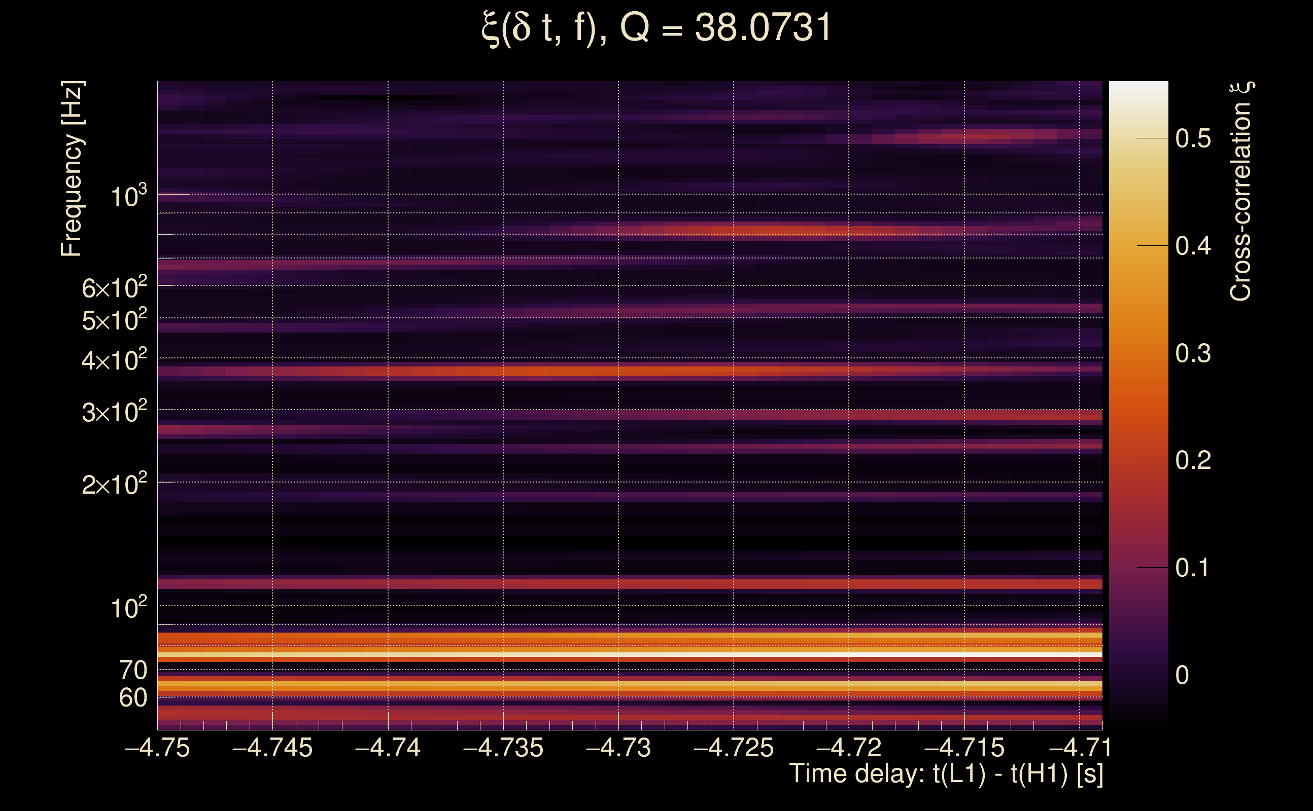Click the 0.5 tick label on the colorbar
This screenshot has height=811, width=1313.
[x=1193, y=138]
